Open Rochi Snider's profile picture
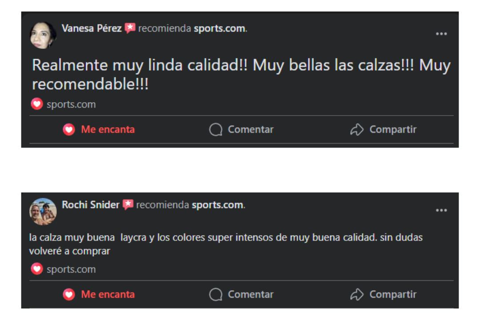This screenshot has height=320, width=480. pos(43,211)
